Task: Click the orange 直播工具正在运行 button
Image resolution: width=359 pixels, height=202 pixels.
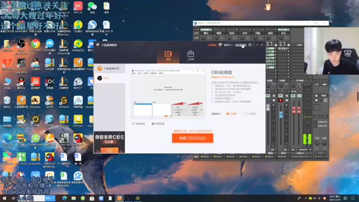Action: click(x=193, y=138)
